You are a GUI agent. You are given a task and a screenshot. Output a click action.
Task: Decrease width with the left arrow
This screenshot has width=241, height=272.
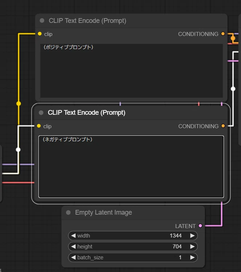[x=73, y=236]
